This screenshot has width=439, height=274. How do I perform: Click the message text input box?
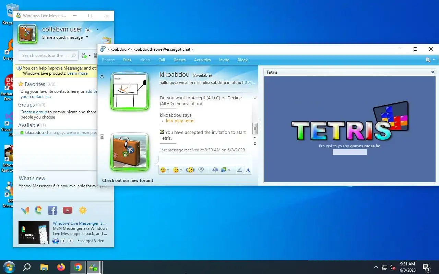[x=205, y=161]
